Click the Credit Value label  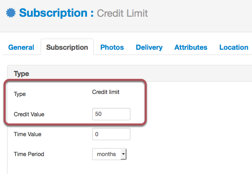[x=29, y=114]
